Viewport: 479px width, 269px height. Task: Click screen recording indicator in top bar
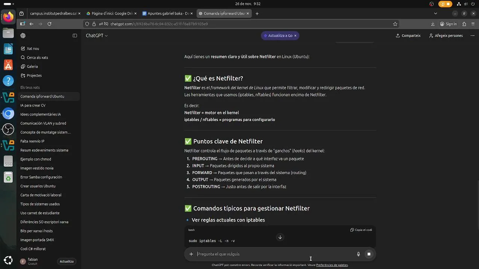point(445,4)
